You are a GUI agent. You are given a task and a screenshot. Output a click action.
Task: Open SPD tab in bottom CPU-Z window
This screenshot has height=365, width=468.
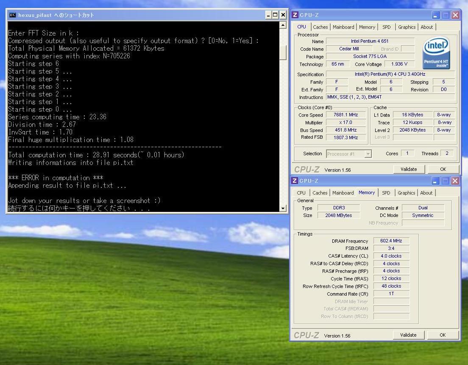point(386,193)
